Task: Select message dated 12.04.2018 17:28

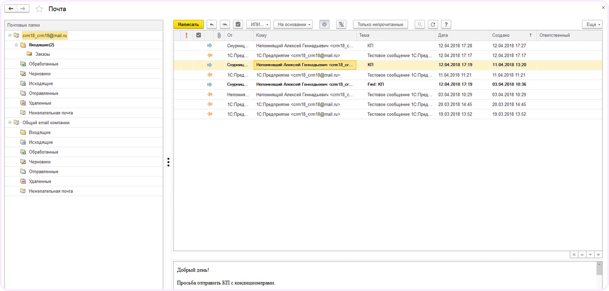Action: (388, 46)
